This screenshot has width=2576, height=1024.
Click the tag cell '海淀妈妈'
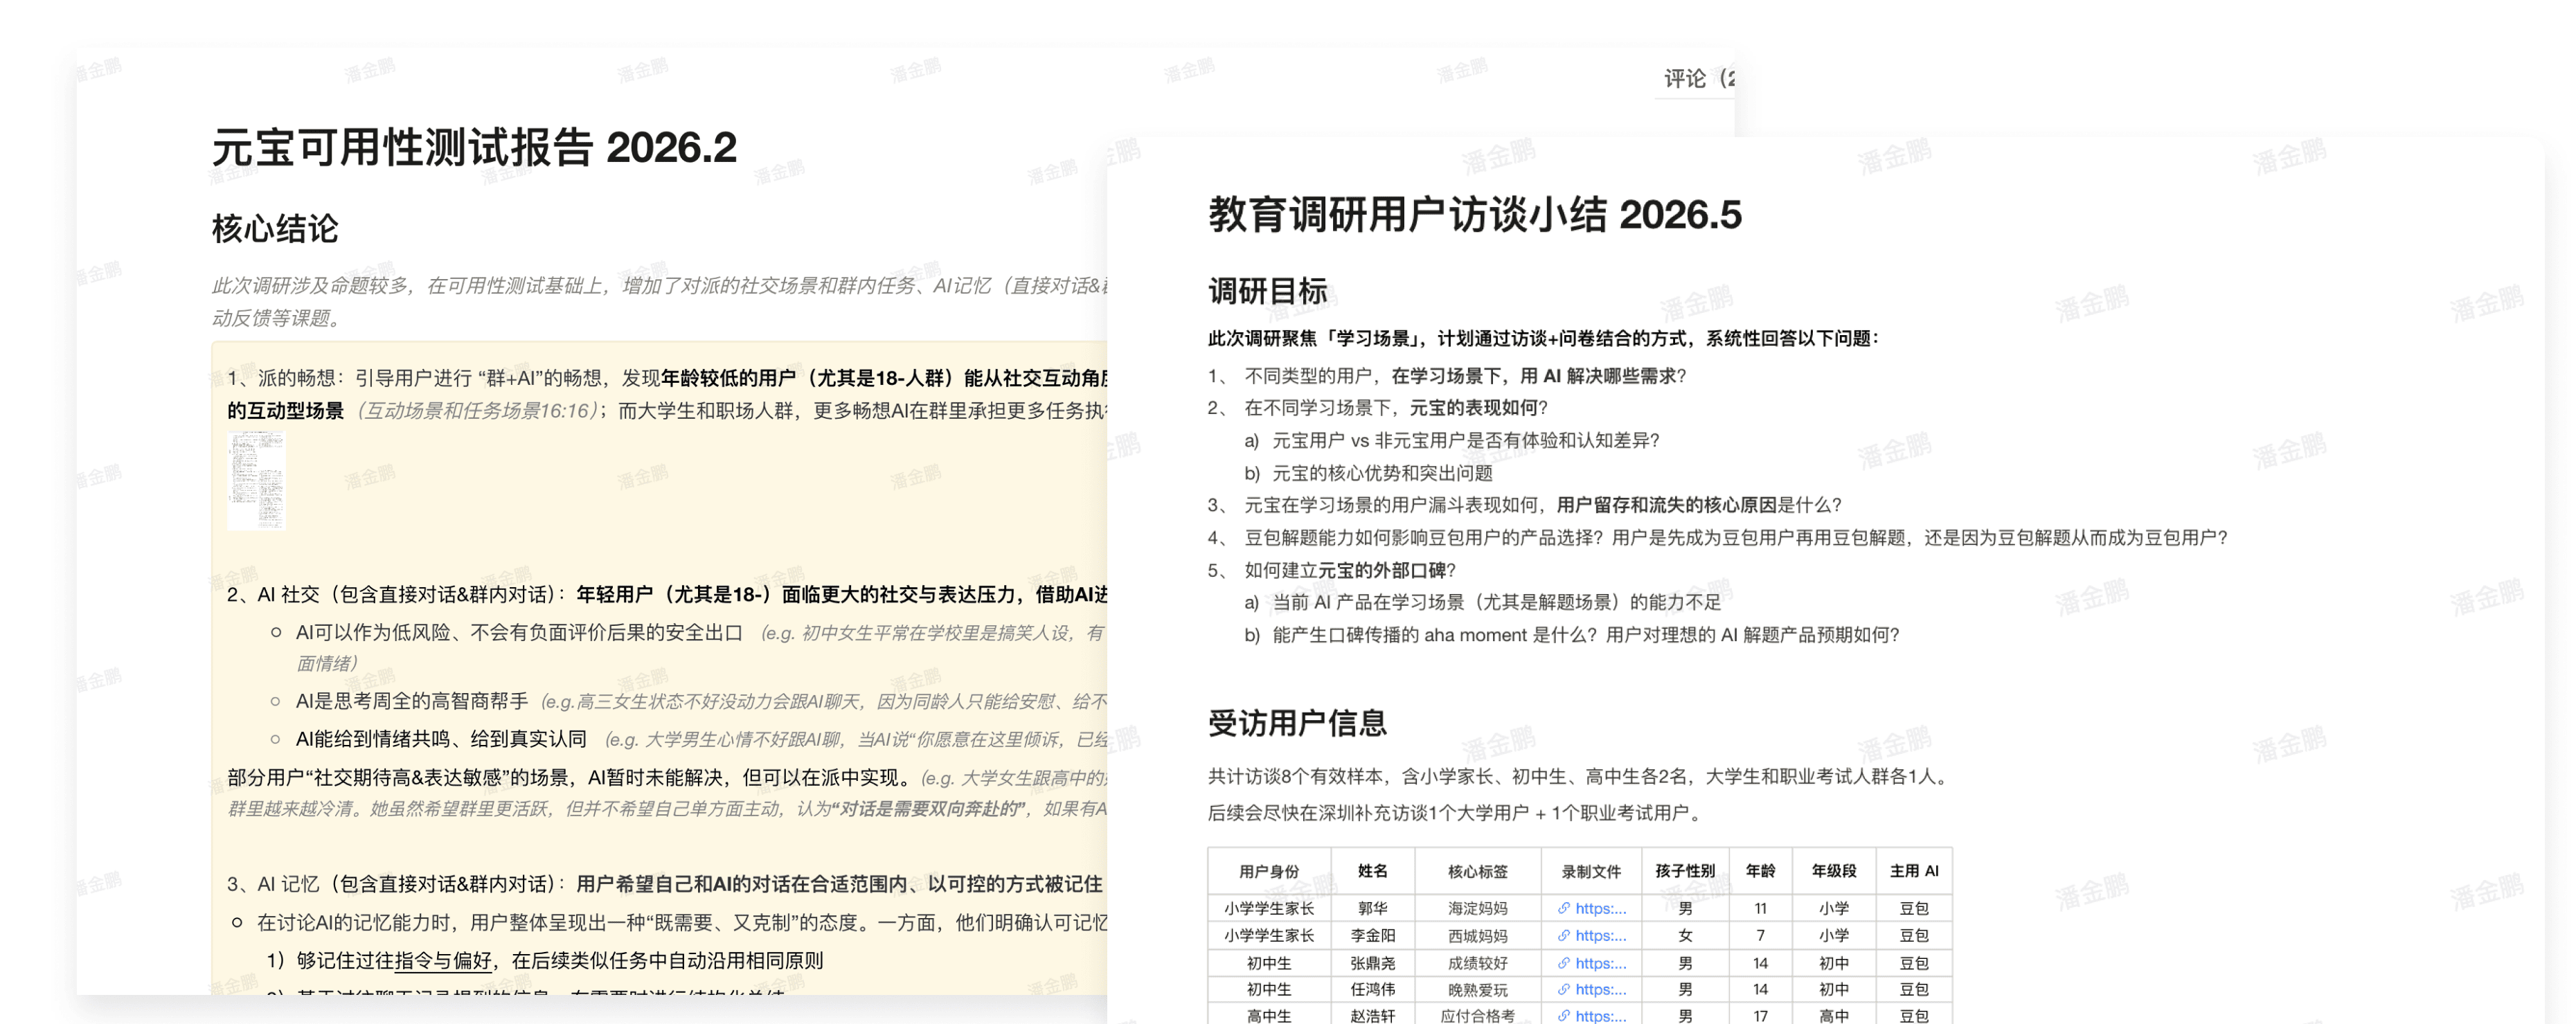coord(1478,908)
